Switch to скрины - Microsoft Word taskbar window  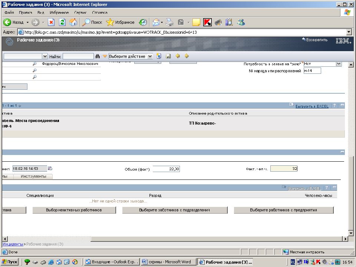[168, 262]
